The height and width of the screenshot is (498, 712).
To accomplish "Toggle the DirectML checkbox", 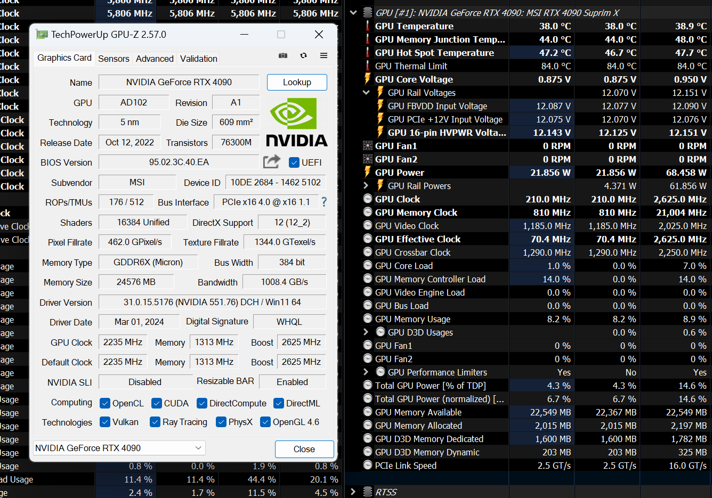I will click(x=279, y=404).
